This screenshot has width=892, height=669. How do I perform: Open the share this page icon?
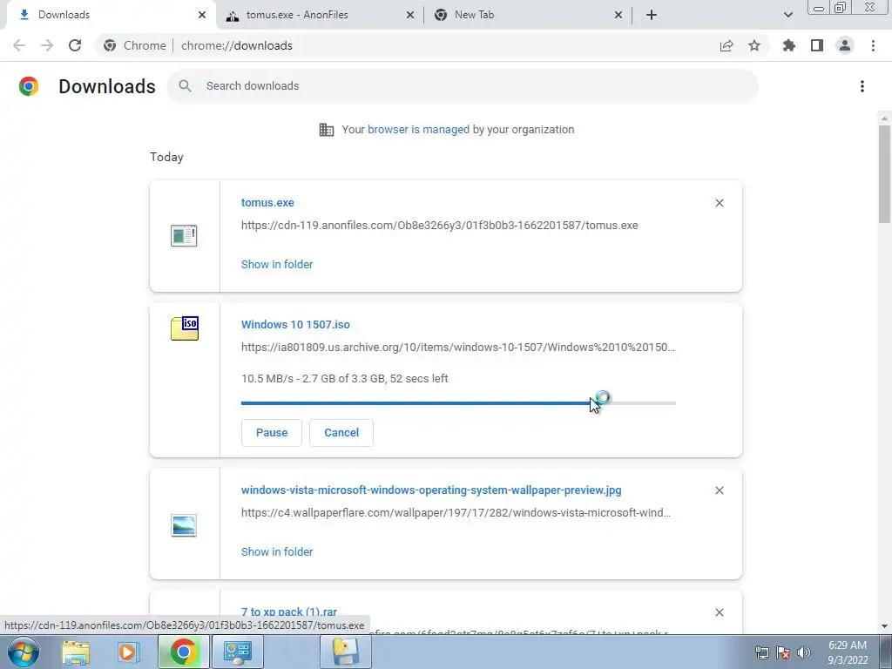[x=726, y=45]
